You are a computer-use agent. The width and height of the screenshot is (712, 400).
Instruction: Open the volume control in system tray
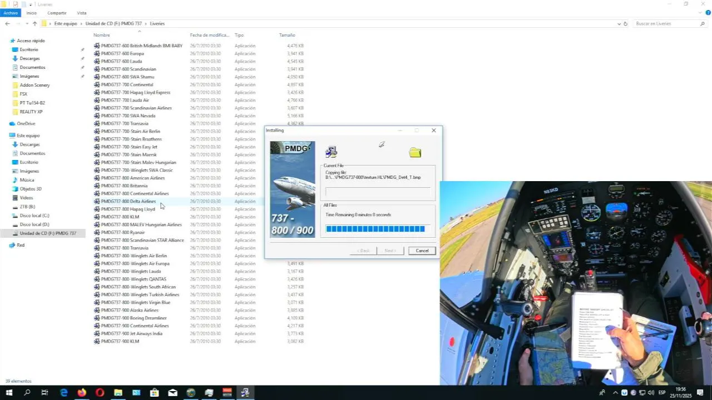(x=651, y=393)
